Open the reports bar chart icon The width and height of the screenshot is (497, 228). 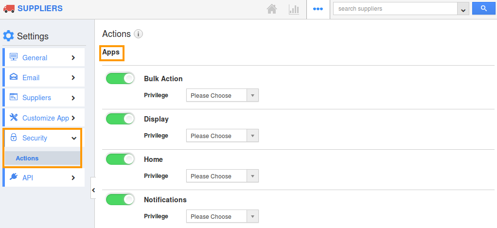tap(294, 9)
